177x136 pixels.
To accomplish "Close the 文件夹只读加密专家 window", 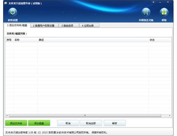I will (x=168, y=2).
